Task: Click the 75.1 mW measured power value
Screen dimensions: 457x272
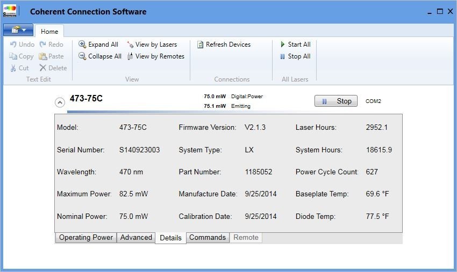Action: pos(215,106)
